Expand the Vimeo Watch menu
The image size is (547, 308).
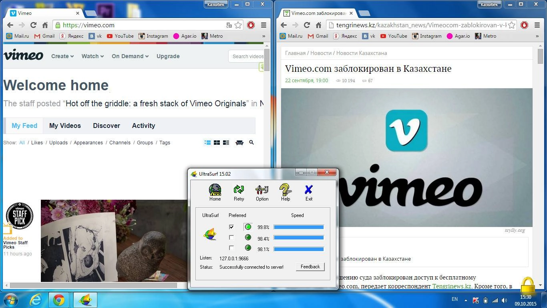pyautogui.click(x=93, y=56)
